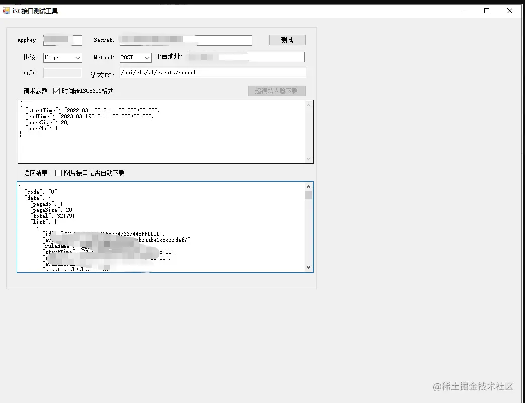Click the up arrow of result scrollbar
This screenshot has height=403, width=525.
[308, 187]
